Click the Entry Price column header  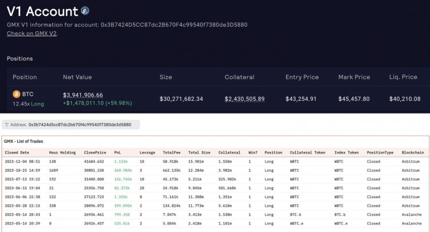click(302, 77)
